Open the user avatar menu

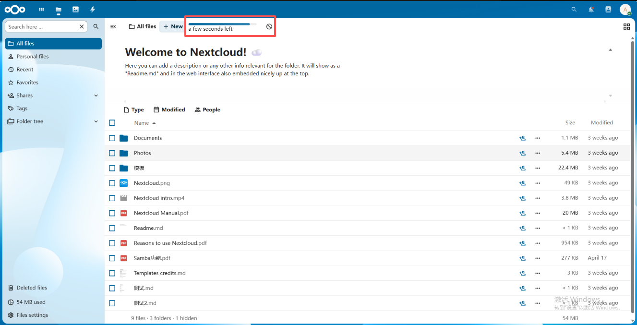(x=625, y=10)
